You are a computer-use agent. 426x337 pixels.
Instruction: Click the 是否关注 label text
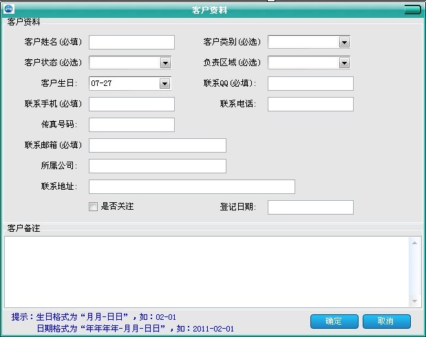click(x=117, y=206)
